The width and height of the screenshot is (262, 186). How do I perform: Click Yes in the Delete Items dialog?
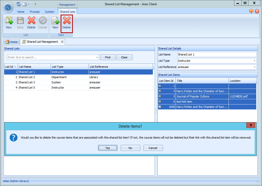(108, 148)
